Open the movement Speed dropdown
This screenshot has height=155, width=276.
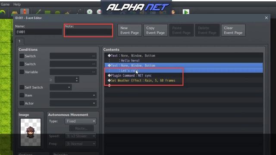click(81, 136)
